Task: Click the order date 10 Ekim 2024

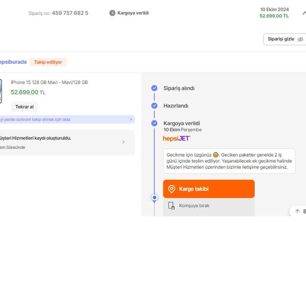Action: pos(275,10)
